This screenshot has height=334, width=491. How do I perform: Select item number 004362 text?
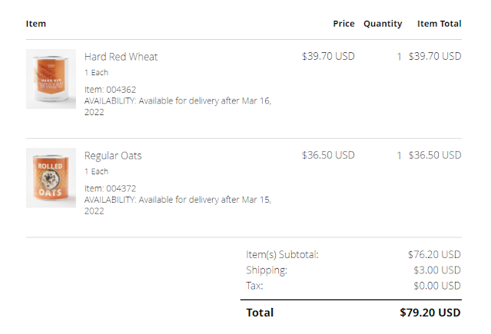[x=112, y=89]
